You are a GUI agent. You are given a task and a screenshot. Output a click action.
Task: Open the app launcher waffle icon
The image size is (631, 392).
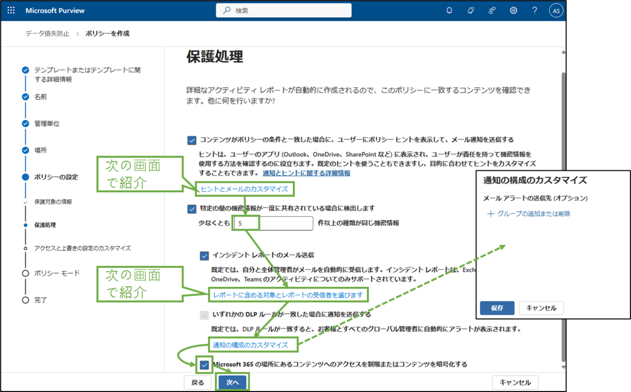coord(12,11)
